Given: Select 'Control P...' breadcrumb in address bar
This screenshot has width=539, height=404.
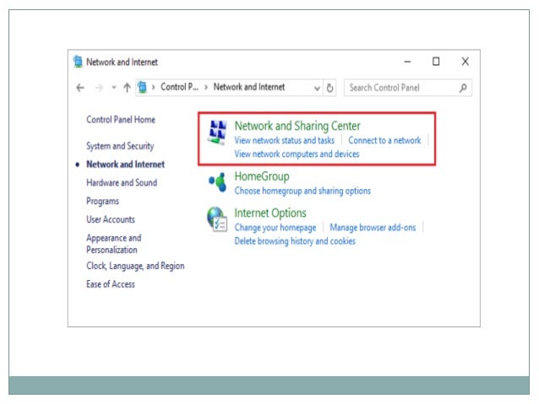Looking at the screenshot, I should (179, 87).
